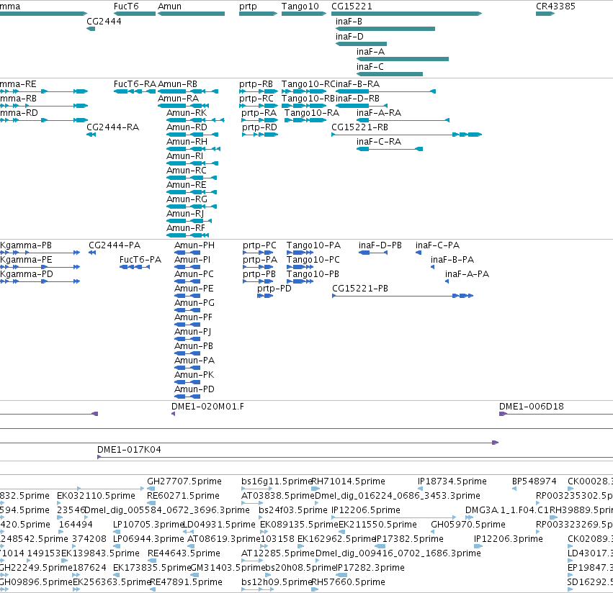Click transcript CG15221-RB
613x593 pixels.
coord(406,135)
